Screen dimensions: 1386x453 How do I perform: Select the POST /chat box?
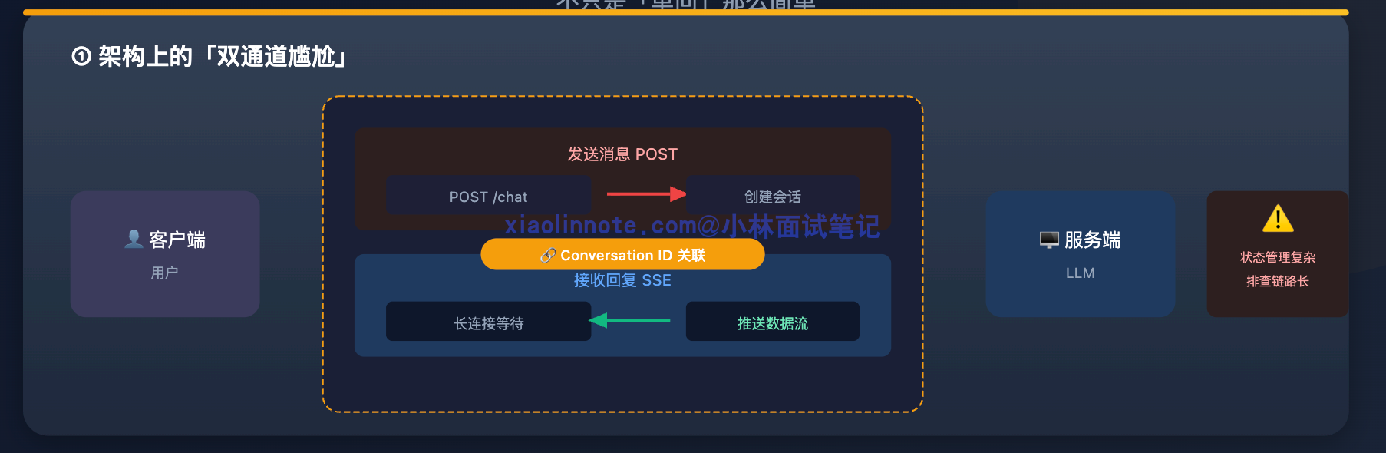click(x=488, y=195)
